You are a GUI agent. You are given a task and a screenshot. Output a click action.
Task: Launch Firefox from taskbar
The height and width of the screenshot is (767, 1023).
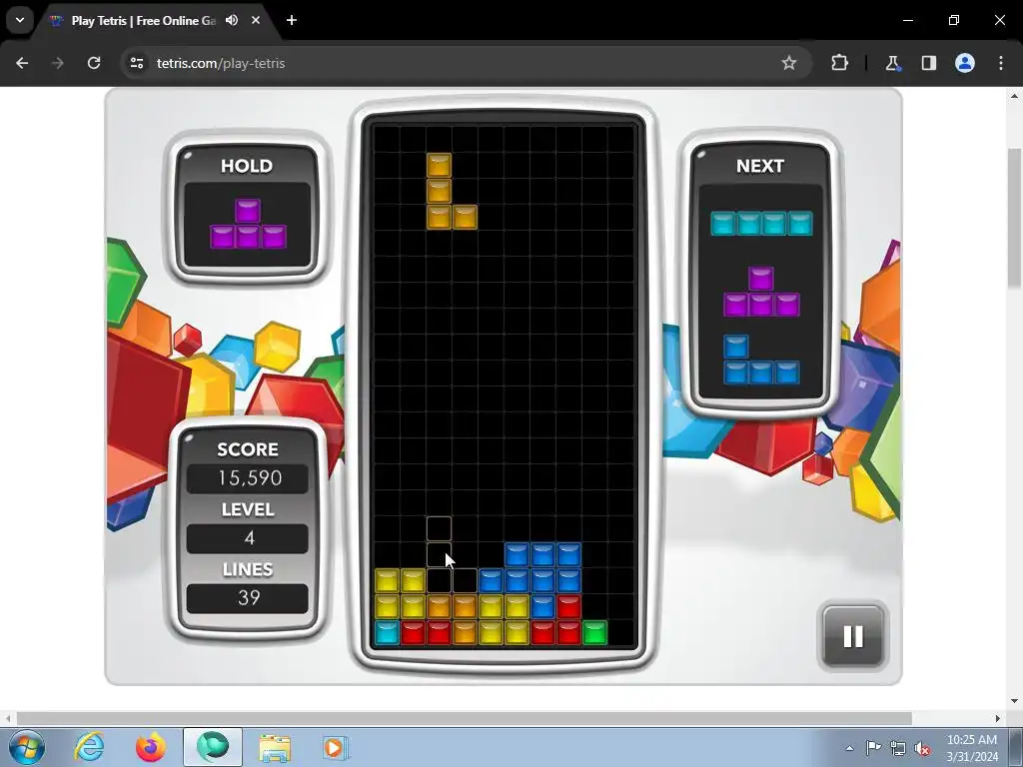click(151, 747)
